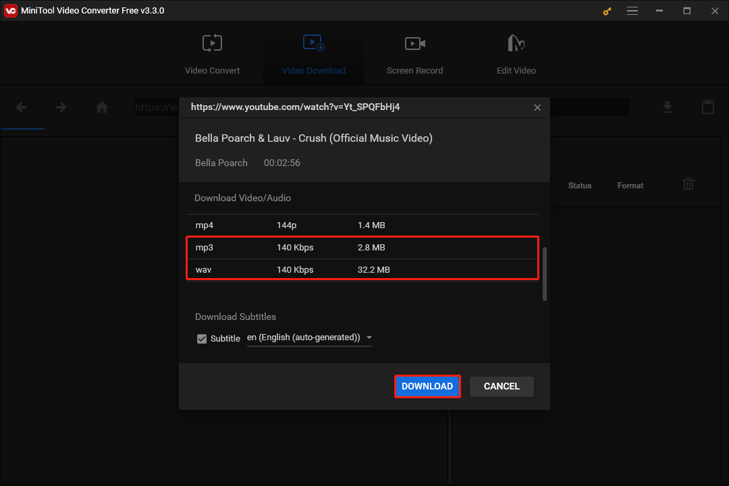Click the Screen Record camera icon
Viewport: 729px width, 486px height.
click(x=414, y=44)
